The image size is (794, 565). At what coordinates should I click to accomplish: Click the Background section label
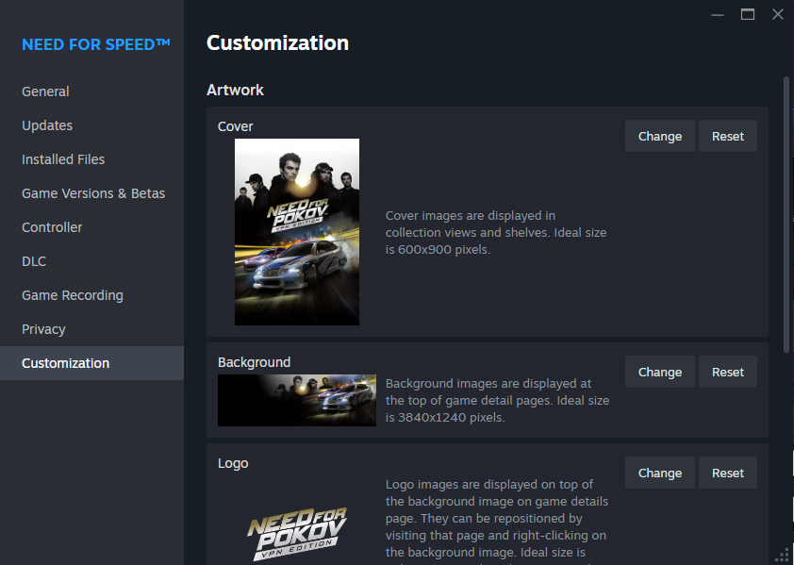pyautogui.click(x=254, y=362)
